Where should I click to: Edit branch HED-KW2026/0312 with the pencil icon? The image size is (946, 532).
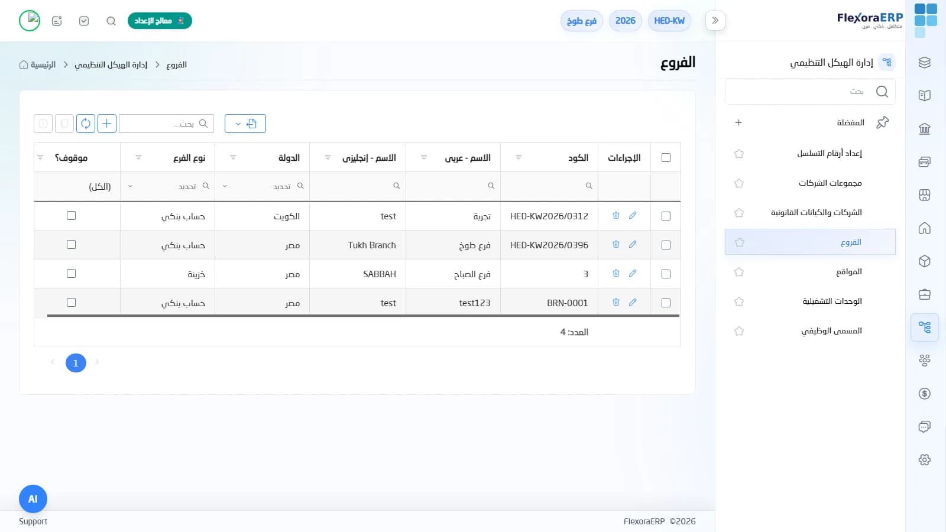pyautogui.click(x=633, y=216)
